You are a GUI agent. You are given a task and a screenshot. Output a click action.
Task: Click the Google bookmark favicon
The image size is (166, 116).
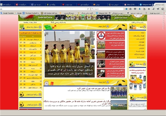pos(16,13)
